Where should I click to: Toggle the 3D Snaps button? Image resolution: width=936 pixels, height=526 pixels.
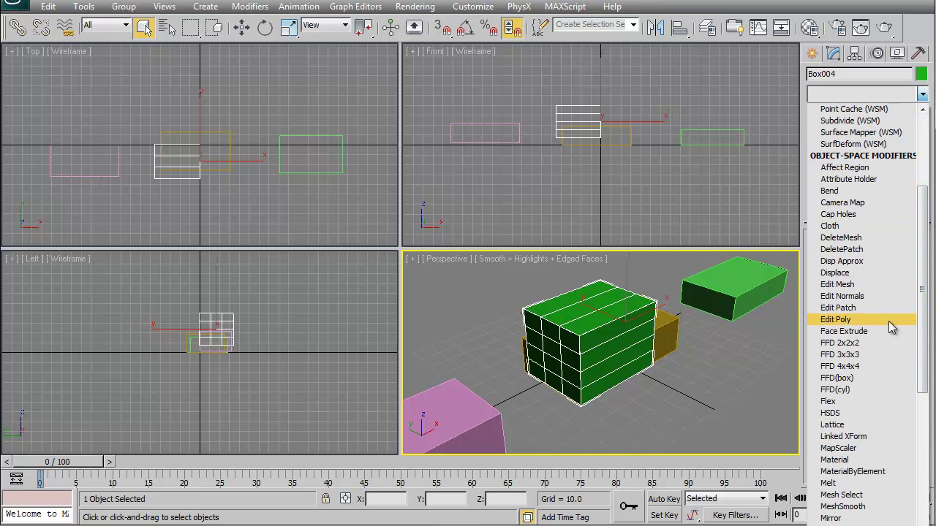[442, 28]
